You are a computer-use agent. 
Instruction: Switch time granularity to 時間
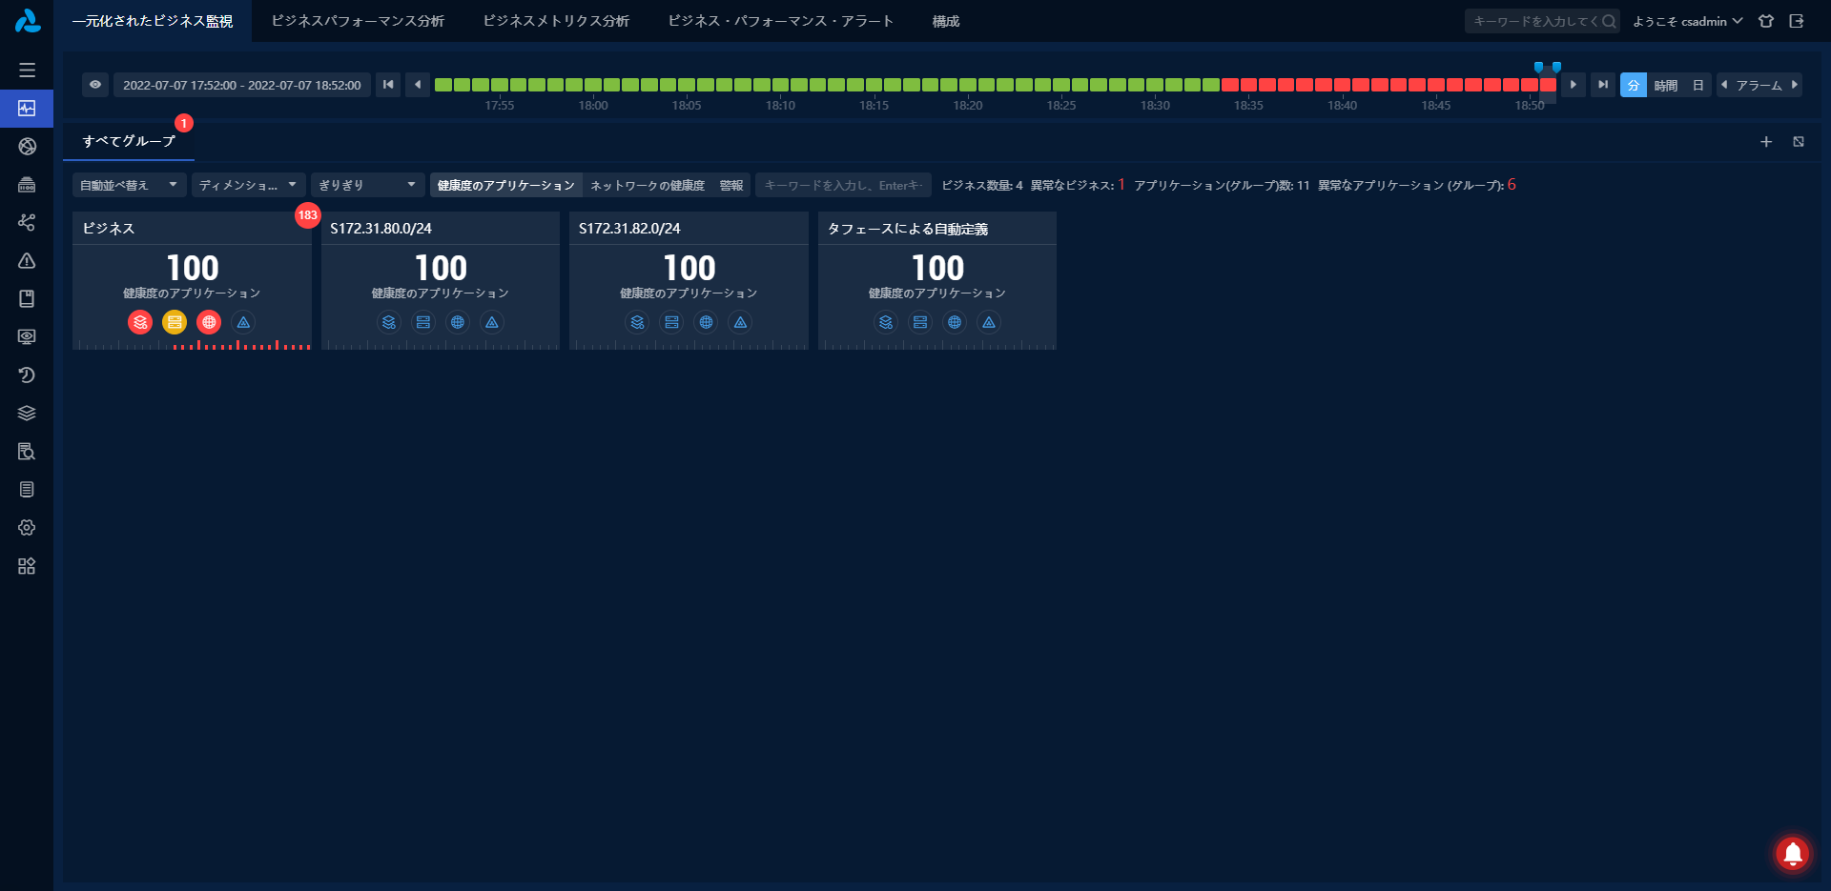1665,85
